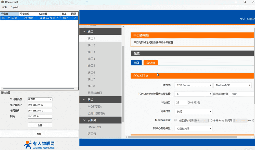Click the 设置 button
The image size is (255, 150).
(x=40, y=125)
